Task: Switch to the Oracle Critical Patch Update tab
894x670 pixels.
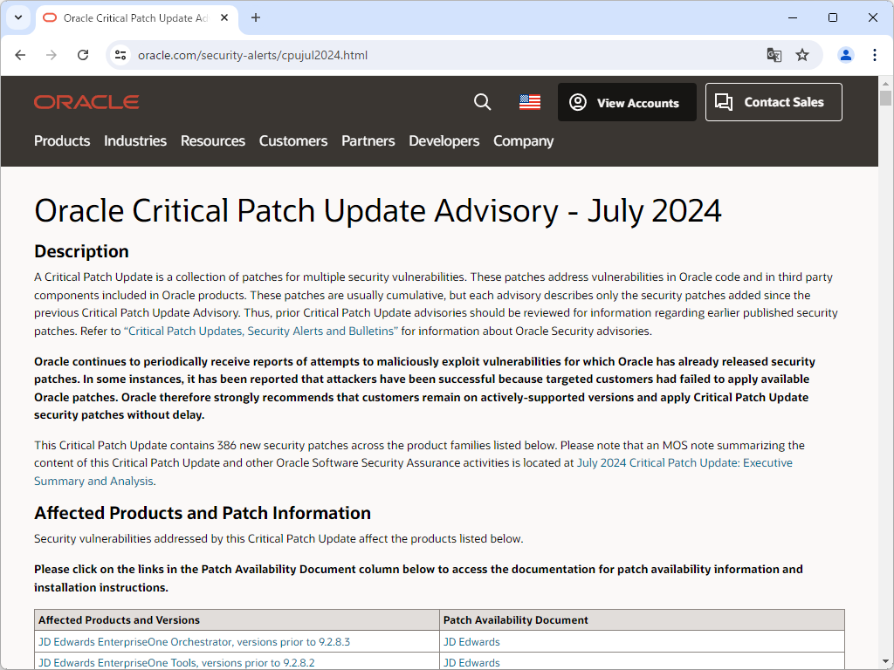Action: [131, 17]
